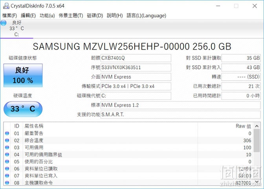The image size is (264, 189).
Task: Click the ID column header
Action: pos(16,126)
